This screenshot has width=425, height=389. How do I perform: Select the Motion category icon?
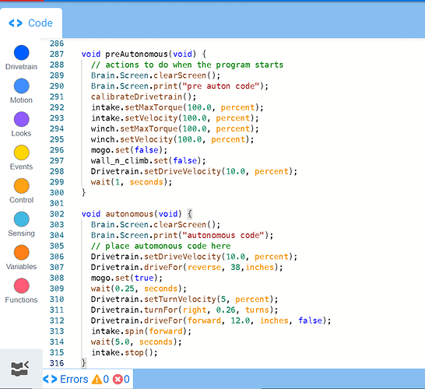coord(22,86)
